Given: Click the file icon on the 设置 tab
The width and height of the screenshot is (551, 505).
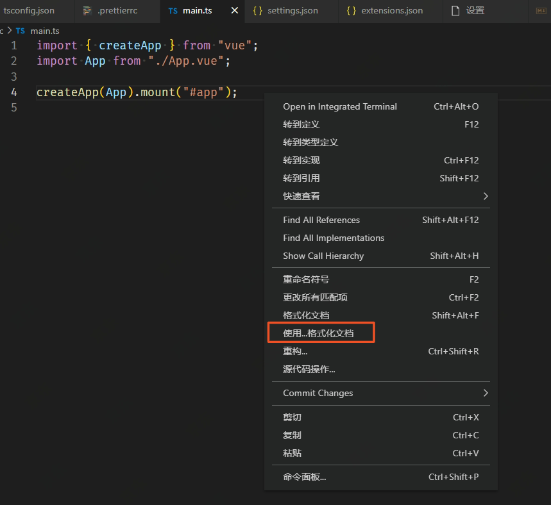Looking at the screenshot, I should (455, 10).
